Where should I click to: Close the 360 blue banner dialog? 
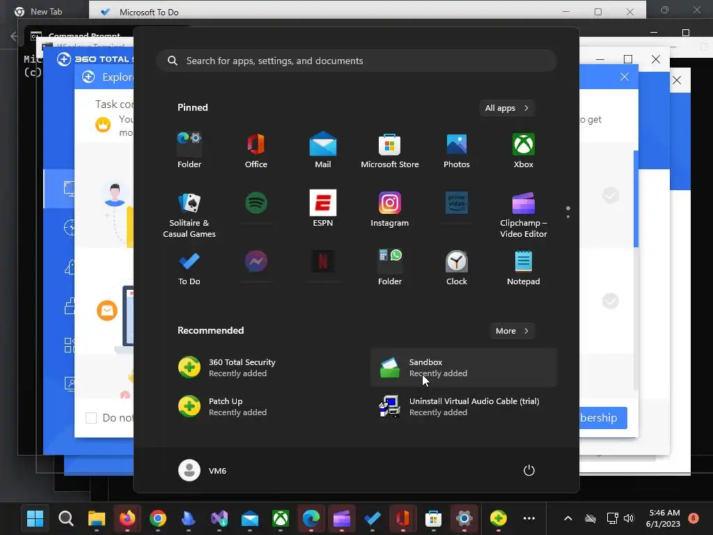click(625, 77)
